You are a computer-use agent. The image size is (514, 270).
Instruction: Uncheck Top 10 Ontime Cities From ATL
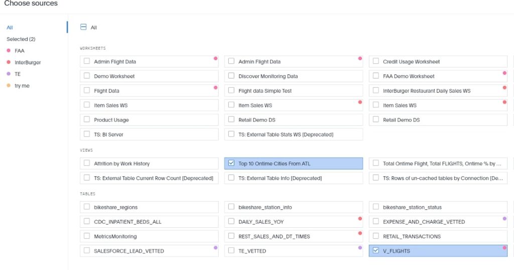point(231,164)
